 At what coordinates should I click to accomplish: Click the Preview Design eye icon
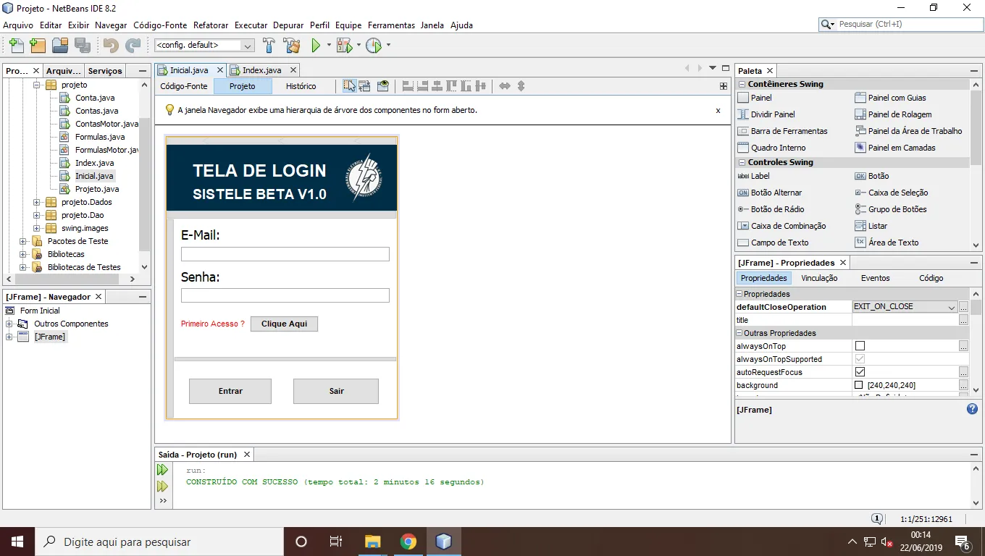(x=384, y=86)
